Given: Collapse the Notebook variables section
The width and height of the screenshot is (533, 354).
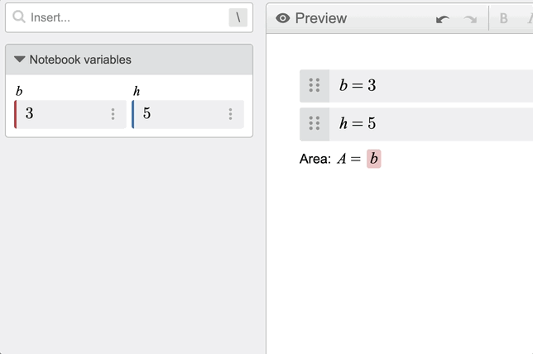Looking at the screenshot, I should [x=20, y=60].
